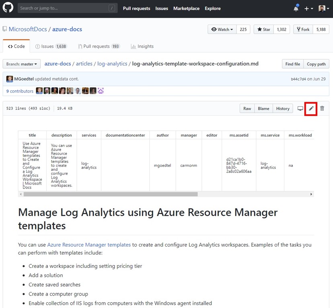Star the azure-docs repository
The width and height of the screenshot is (333, 308).
(x=263, y=29)
